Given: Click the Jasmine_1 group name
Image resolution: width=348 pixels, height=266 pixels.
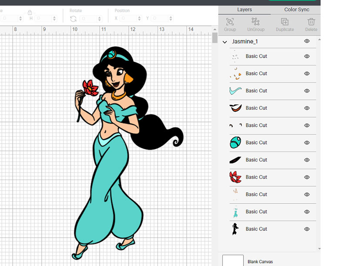Looking at the screenshot, I should [245, 41].
